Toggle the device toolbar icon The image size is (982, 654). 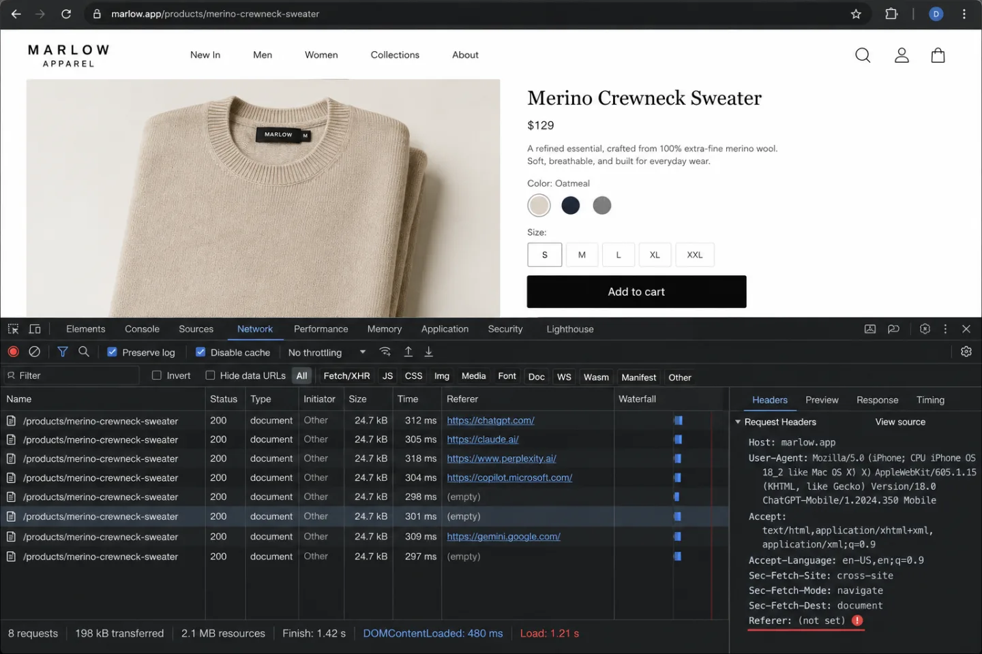(x=35, y=329)
